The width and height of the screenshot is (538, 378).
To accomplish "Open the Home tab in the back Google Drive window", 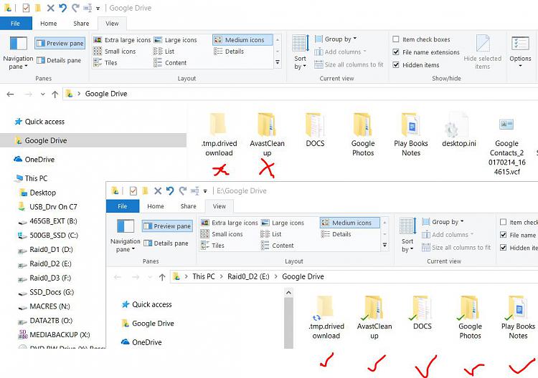I will pos(48,24).
